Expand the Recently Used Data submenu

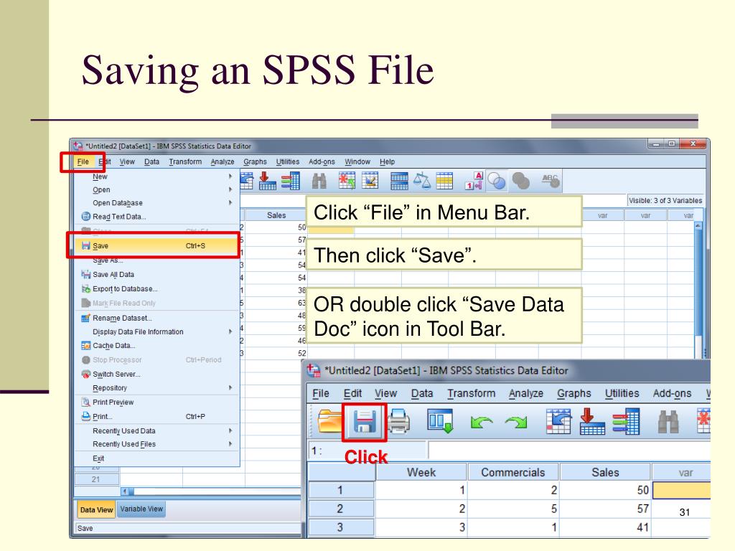click(230, 430)
